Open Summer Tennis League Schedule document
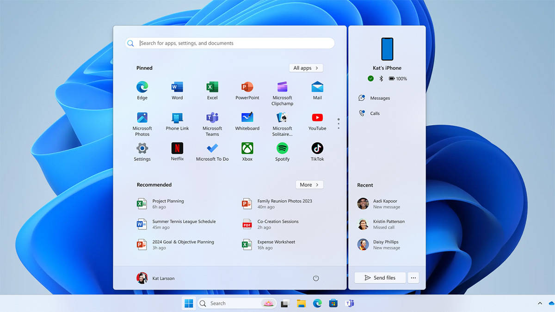Image resolution: width=555 pixels, height=312 pixels. [x=176, y=224]
